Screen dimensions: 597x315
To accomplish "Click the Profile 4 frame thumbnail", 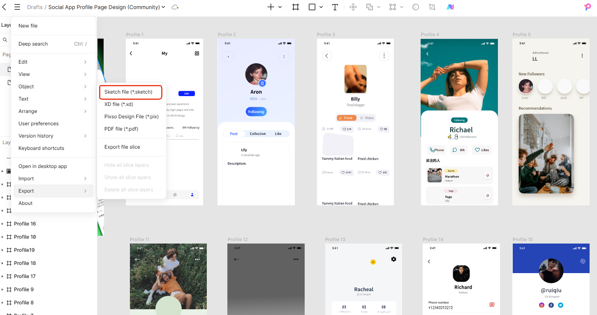I will point(459,122).
